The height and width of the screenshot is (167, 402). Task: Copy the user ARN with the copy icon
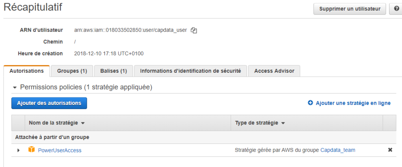[194, 31]
